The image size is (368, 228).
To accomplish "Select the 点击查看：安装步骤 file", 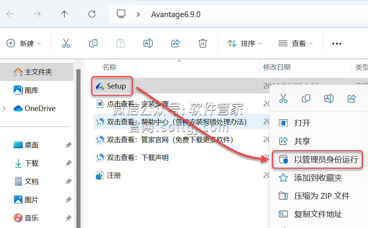I will 133,104.
